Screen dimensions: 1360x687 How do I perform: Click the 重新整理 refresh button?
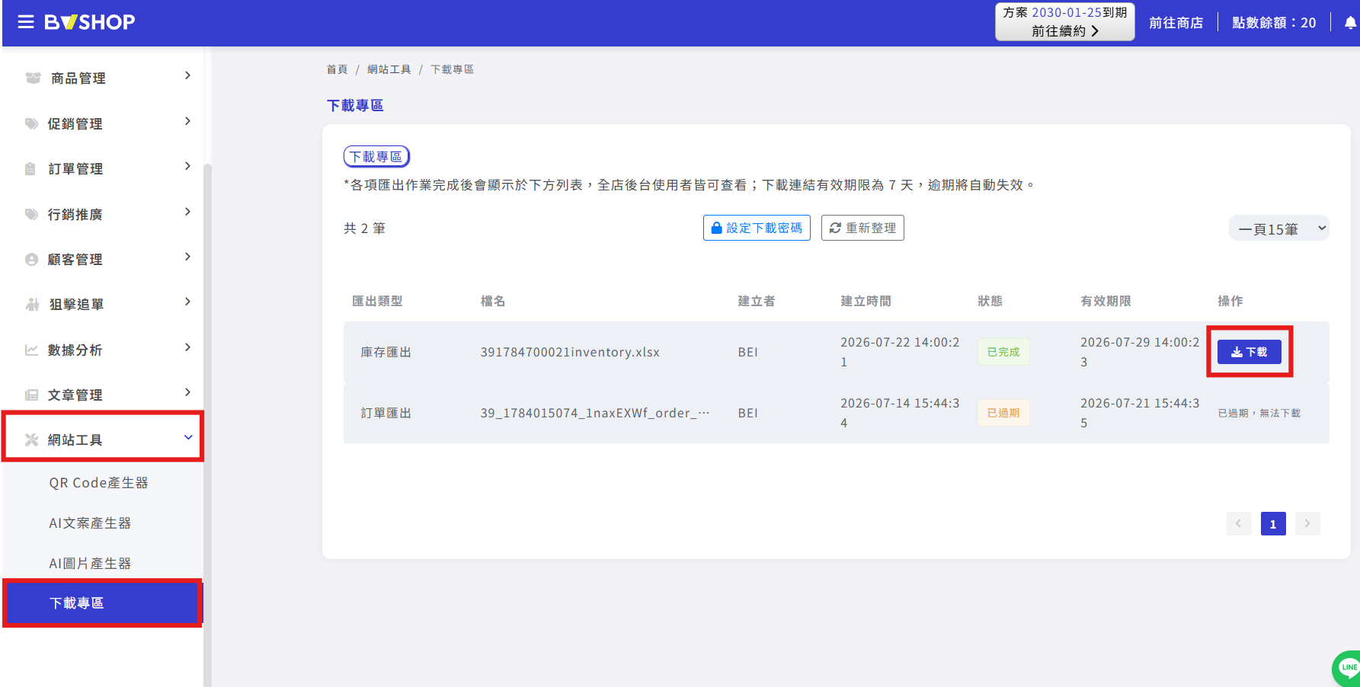point(862,228)
